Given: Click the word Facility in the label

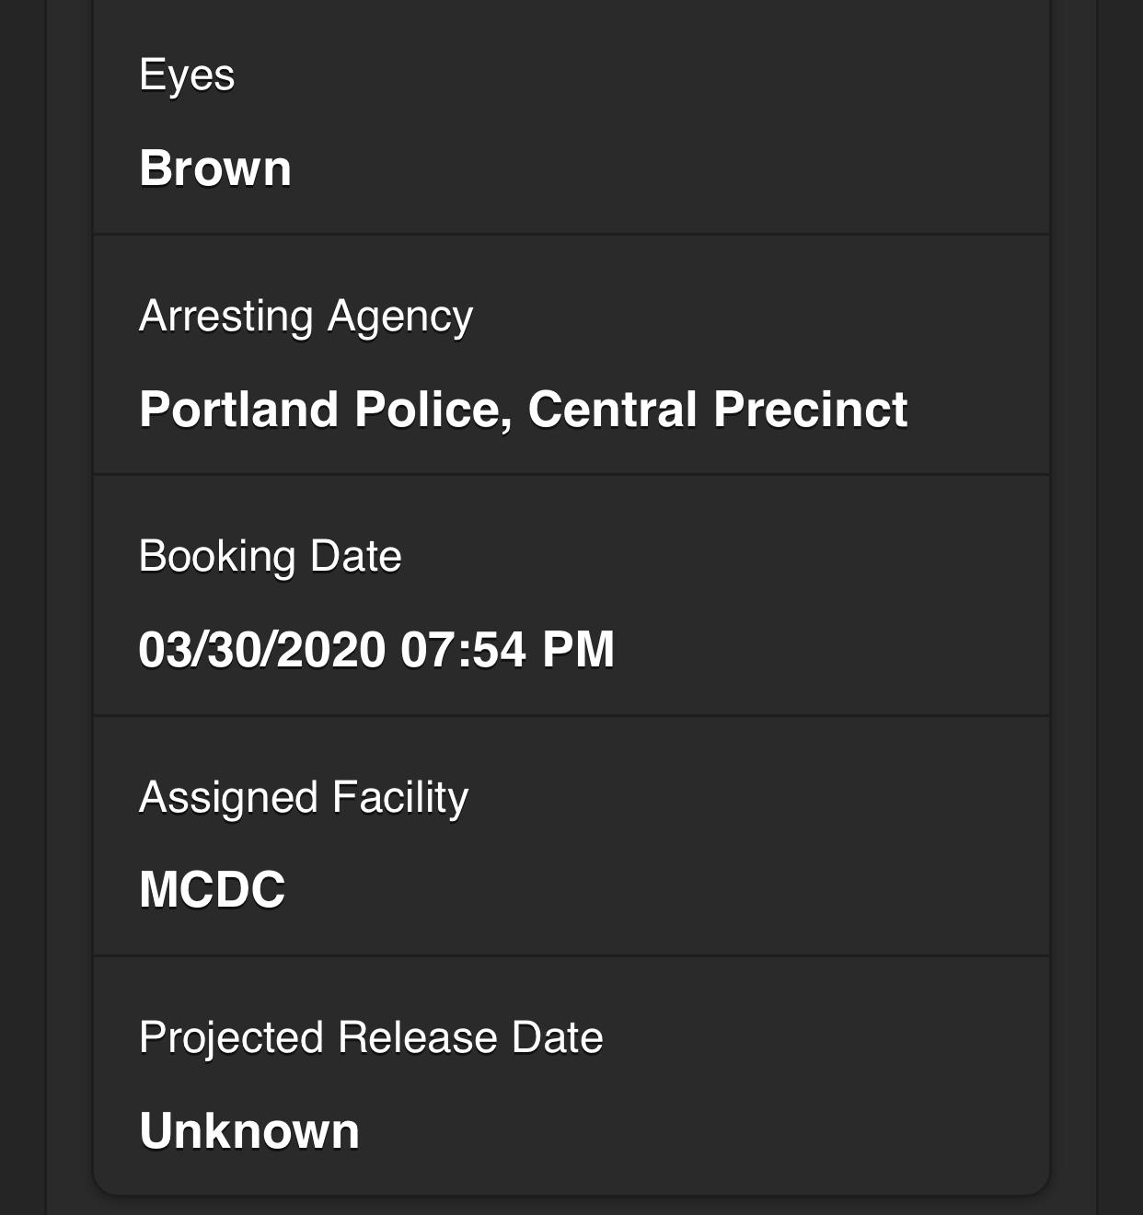Looking at the screenshot, I should [x=400, y=797].
